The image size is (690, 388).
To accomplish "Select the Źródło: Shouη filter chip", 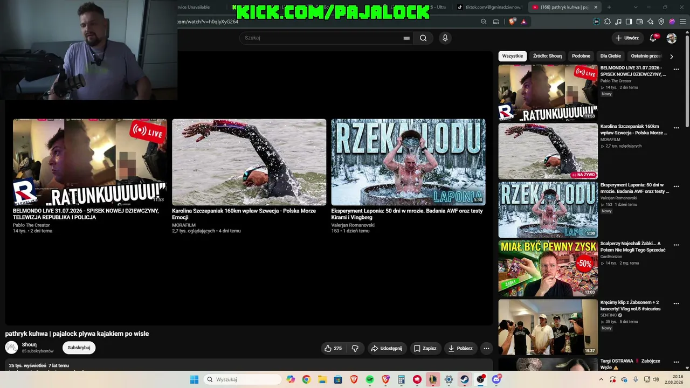I will click(x=547, y=56).
